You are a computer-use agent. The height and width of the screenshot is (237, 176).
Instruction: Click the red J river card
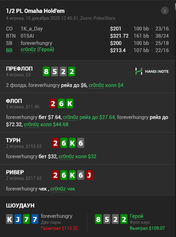pos(89,175)
